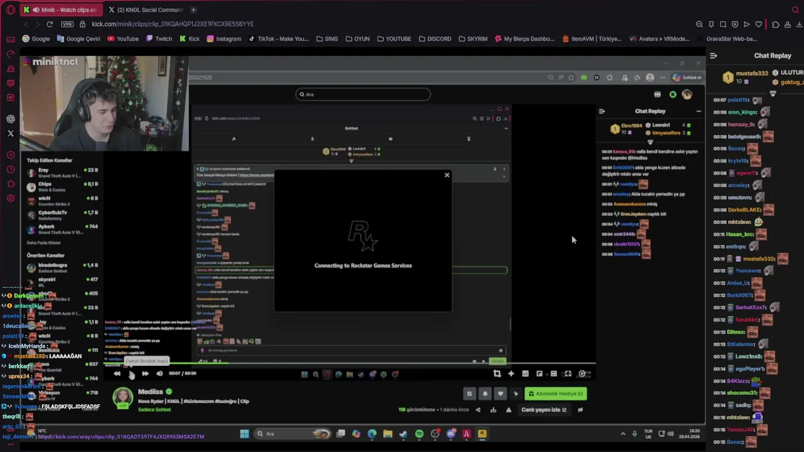This screenshot has width=804, height=452.
Task: Expand the SKYRIM bookmark folder
Action: (473, 38)
